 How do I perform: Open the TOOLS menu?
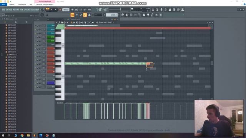[x=33, y=10]
